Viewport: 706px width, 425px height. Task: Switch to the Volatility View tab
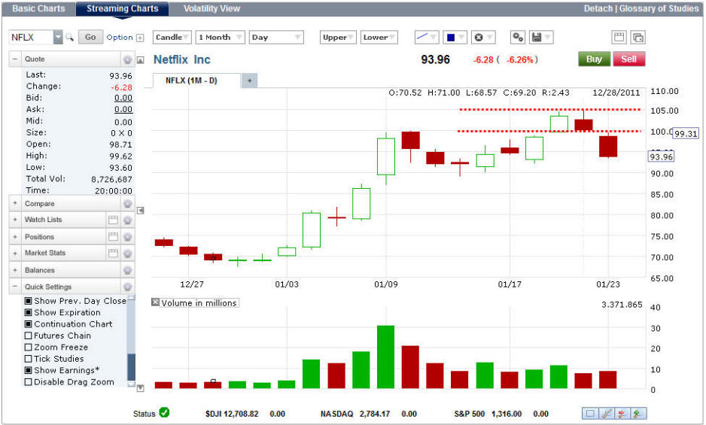(x=211, y=8)
